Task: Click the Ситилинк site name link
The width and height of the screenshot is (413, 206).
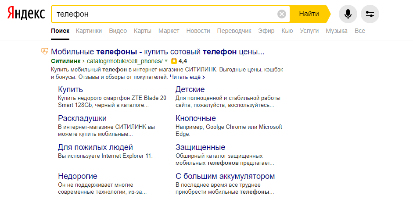Action: [x=65, y=61]
